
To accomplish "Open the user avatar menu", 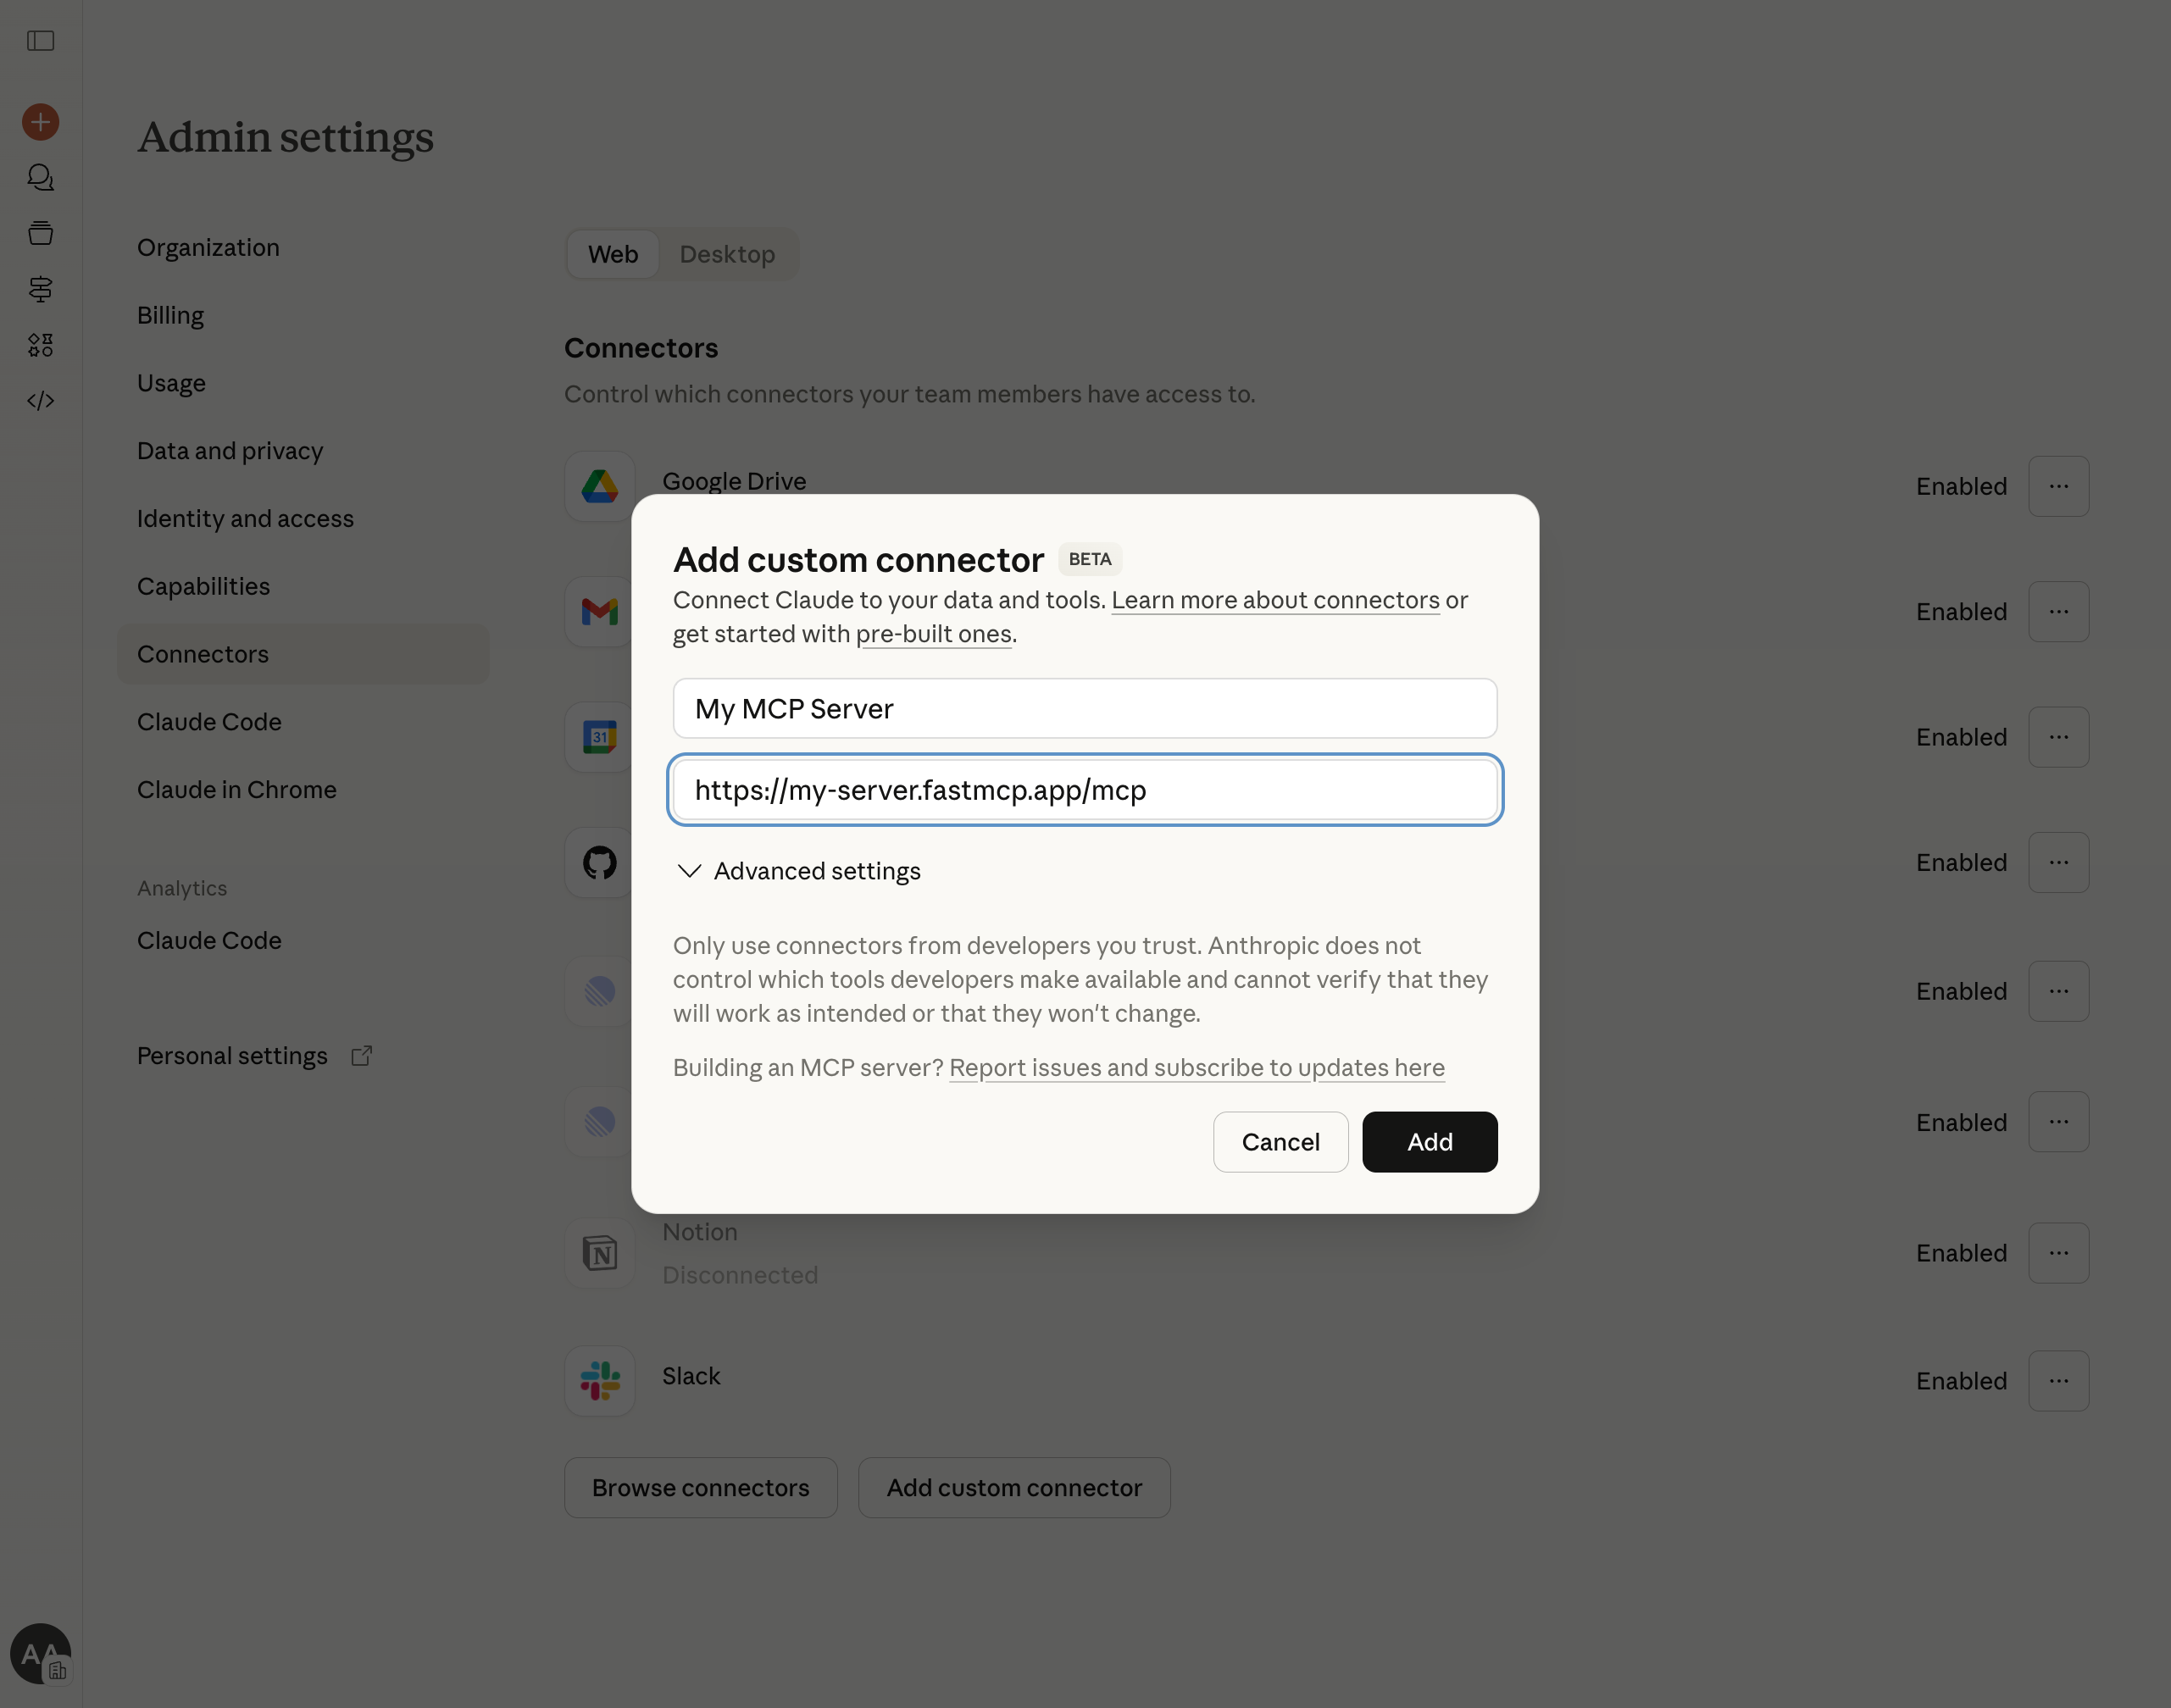I will click(x=40, y=1653).
